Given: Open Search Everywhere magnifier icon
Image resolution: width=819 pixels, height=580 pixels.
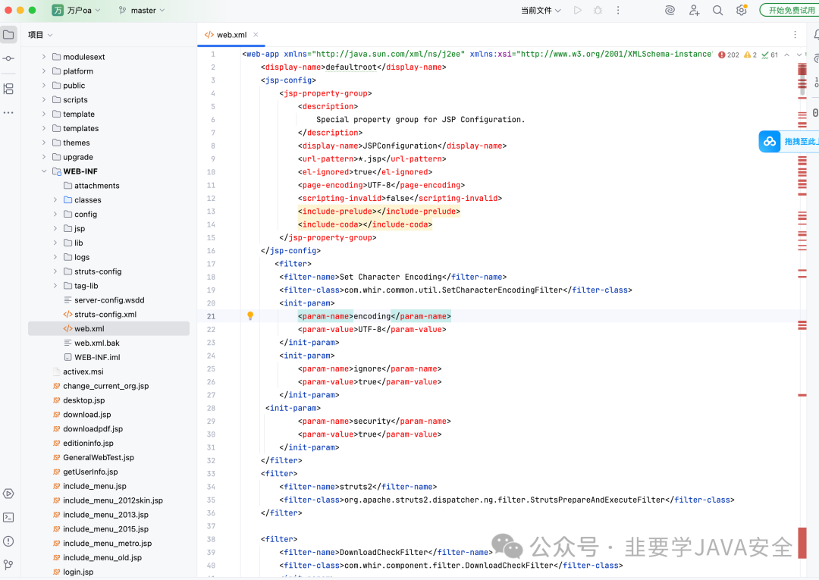Looking at the screenshot, I should click(717, 10).
